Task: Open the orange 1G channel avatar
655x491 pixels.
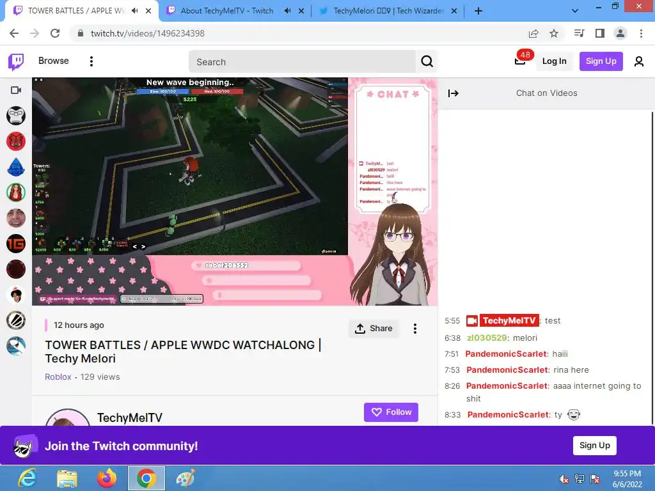Action: [16, 244]
